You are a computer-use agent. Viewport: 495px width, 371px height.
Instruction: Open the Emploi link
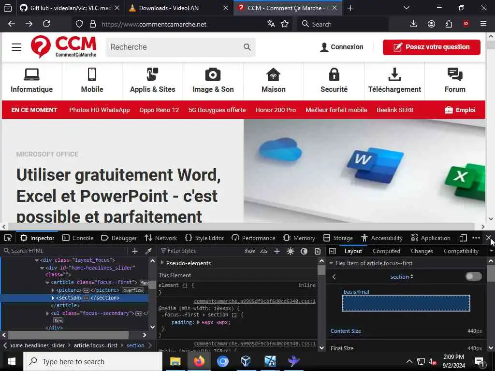pos(460,110)
